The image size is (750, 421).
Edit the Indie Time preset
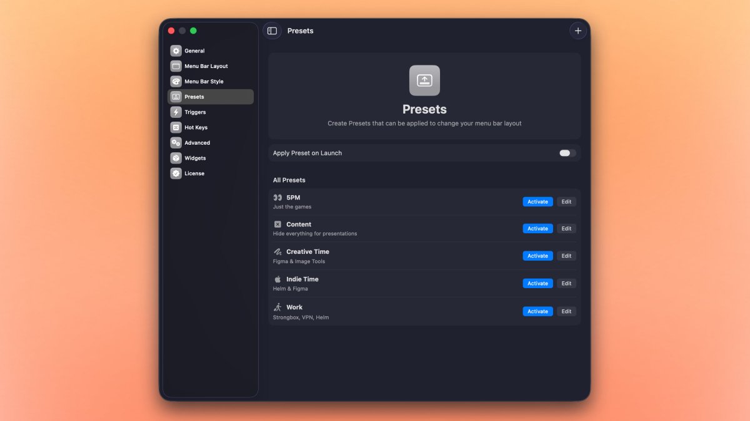tap(566, 283)
